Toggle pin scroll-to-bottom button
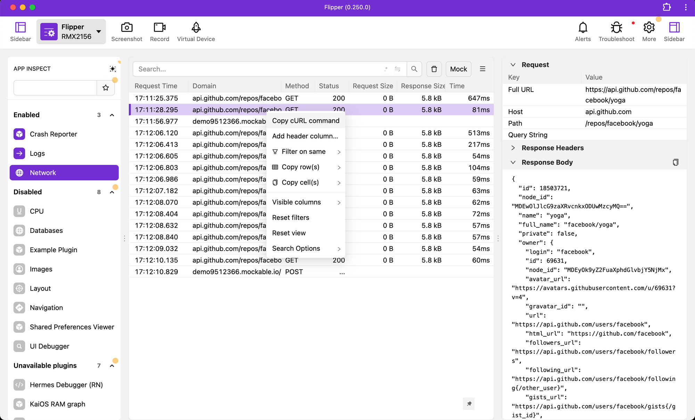This screenshot has width=695, height=420. [x=469, y=404]
